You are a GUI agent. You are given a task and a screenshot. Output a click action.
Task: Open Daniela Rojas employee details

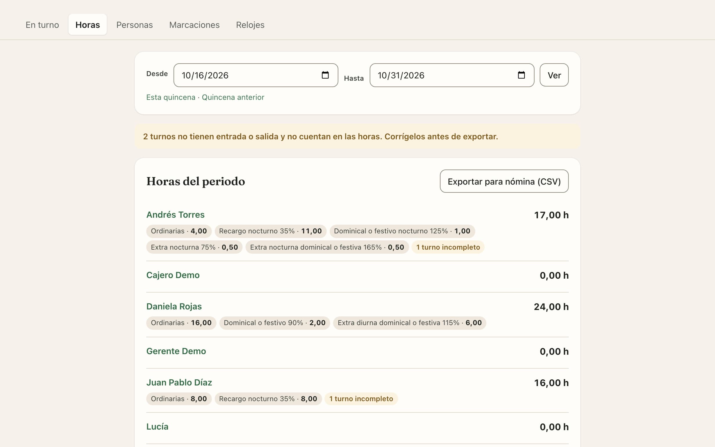coord(174,306)
